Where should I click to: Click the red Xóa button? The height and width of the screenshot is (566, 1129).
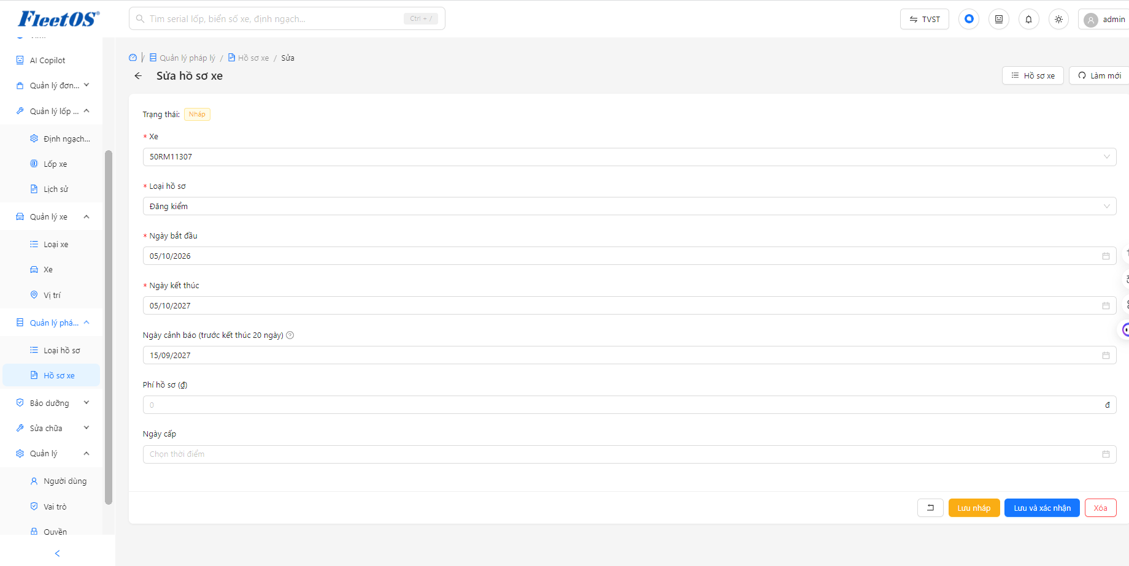coord(1100,508)
